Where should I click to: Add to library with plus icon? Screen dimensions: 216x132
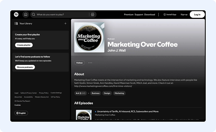(x=65, y=23)
